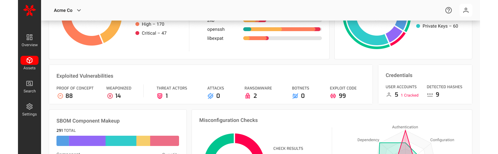Click the User Accounts person icon

coord(389,95)
